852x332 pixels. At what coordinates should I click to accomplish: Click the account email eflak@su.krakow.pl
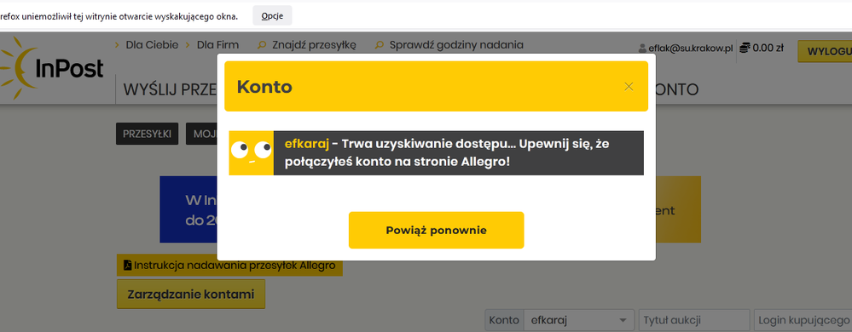pos(691,49)
